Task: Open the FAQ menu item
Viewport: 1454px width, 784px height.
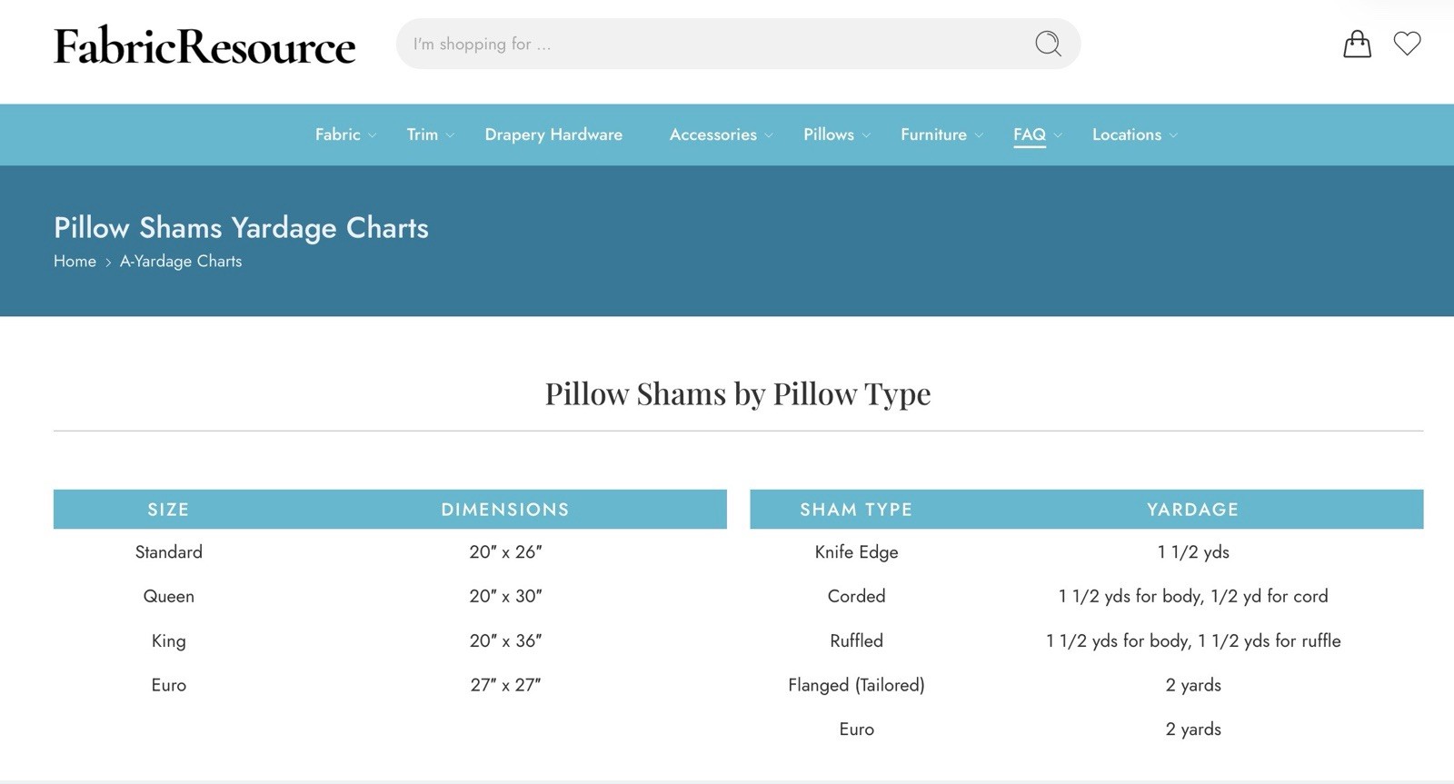Action: 1029,134
